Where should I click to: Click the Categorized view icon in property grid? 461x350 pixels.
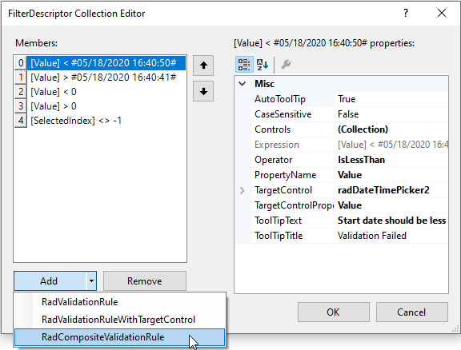pyautogui.click(x=244, y=64)
